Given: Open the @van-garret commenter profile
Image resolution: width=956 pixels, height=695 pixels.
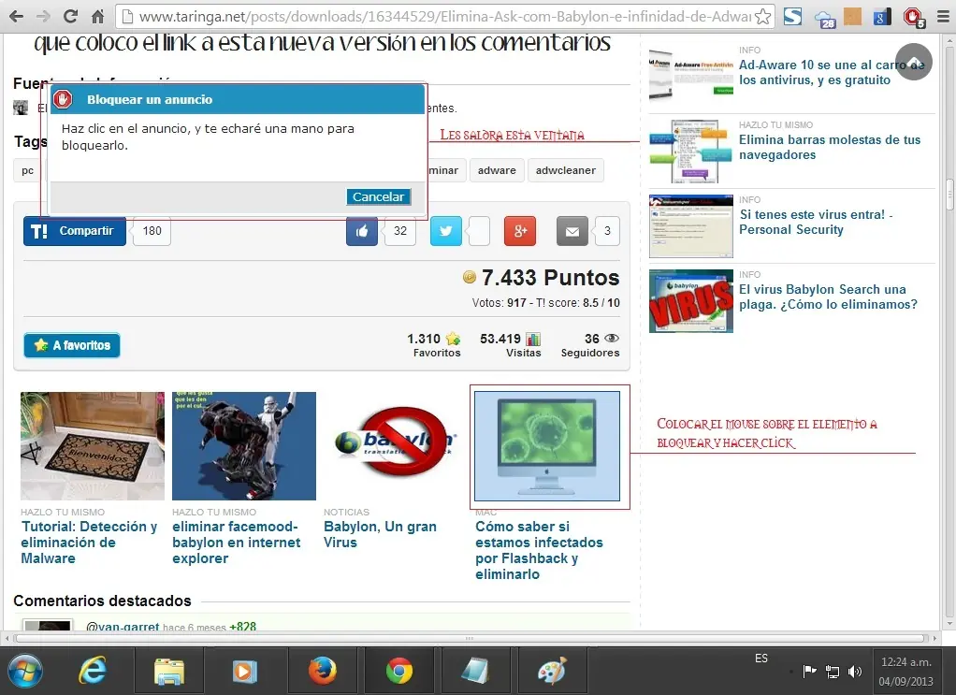Looking at the screenshot, I should (x=122, y=626).
